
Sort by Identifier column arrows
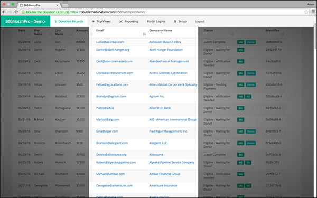click(x=283, y=34)
